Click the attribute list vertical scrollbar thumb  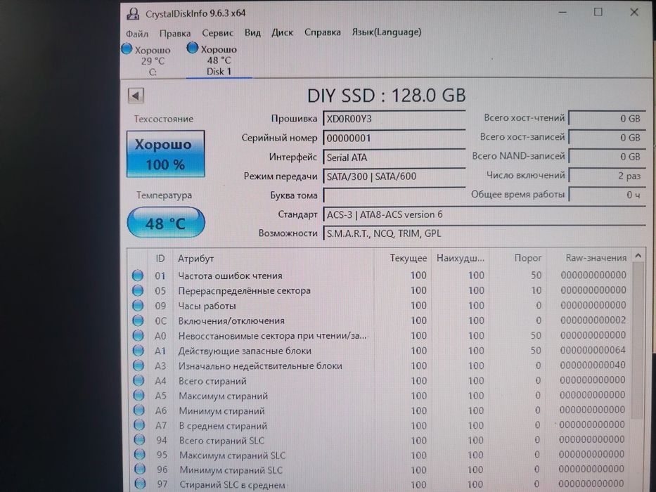(x=637, y=341)
